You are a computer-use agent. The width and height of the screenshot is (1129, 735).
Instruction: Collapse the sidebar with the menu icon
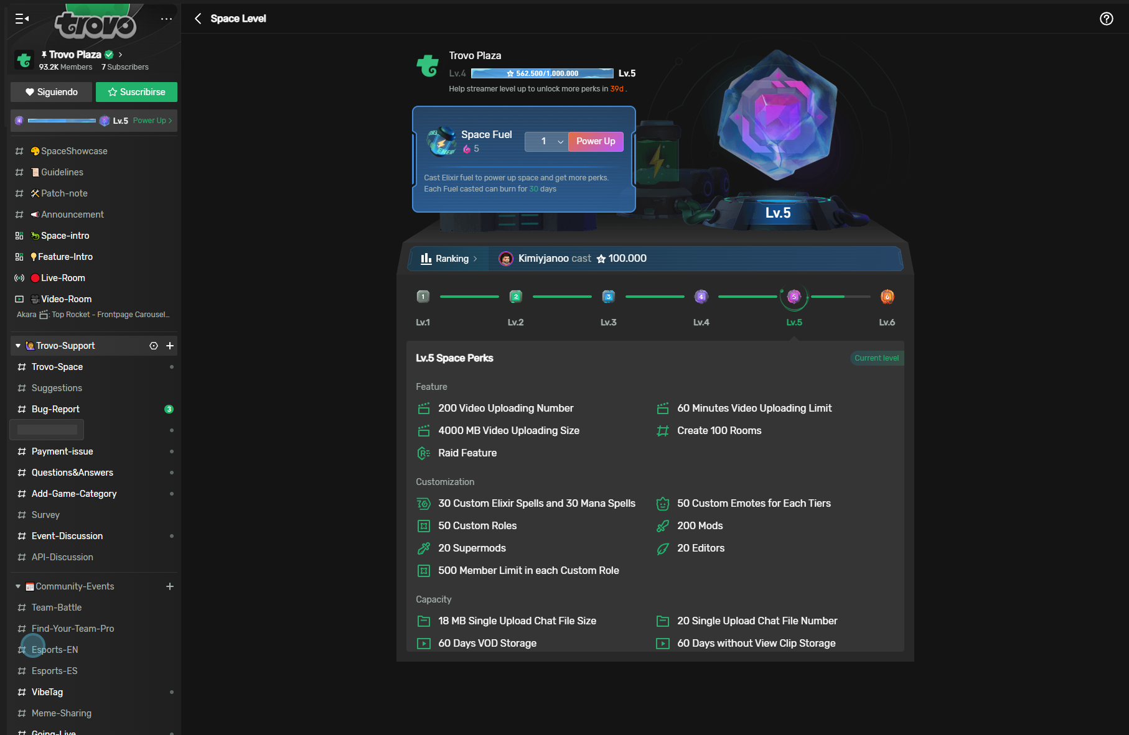22,19
